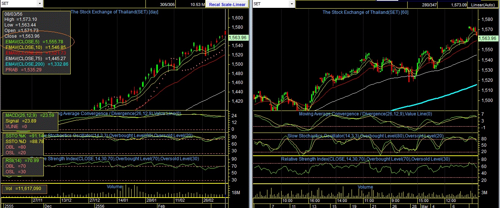Open the symbol dropdown arrow on day chart
The image size is (500, 208).
pos(40,3)
